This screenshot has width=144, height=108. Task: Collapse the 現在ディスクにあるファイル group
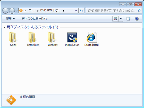[x=4, y=27]
